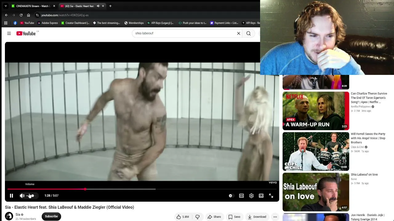Open the Charlize Theron Netflix video thumbnail
The image size is (394, 221).
[x=316, y=111]
